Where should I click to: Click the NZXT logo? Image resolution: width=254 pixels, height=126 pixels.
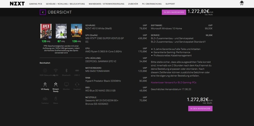tap(17, 4)
